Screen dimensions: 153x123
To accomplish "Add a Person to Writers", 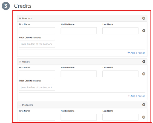I will (x=137, y=96).
